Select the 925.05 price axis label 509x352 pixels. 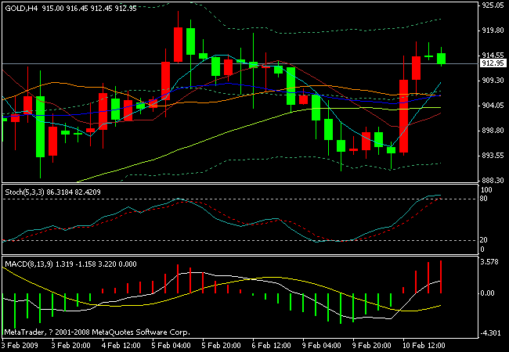tap(492, 5)
